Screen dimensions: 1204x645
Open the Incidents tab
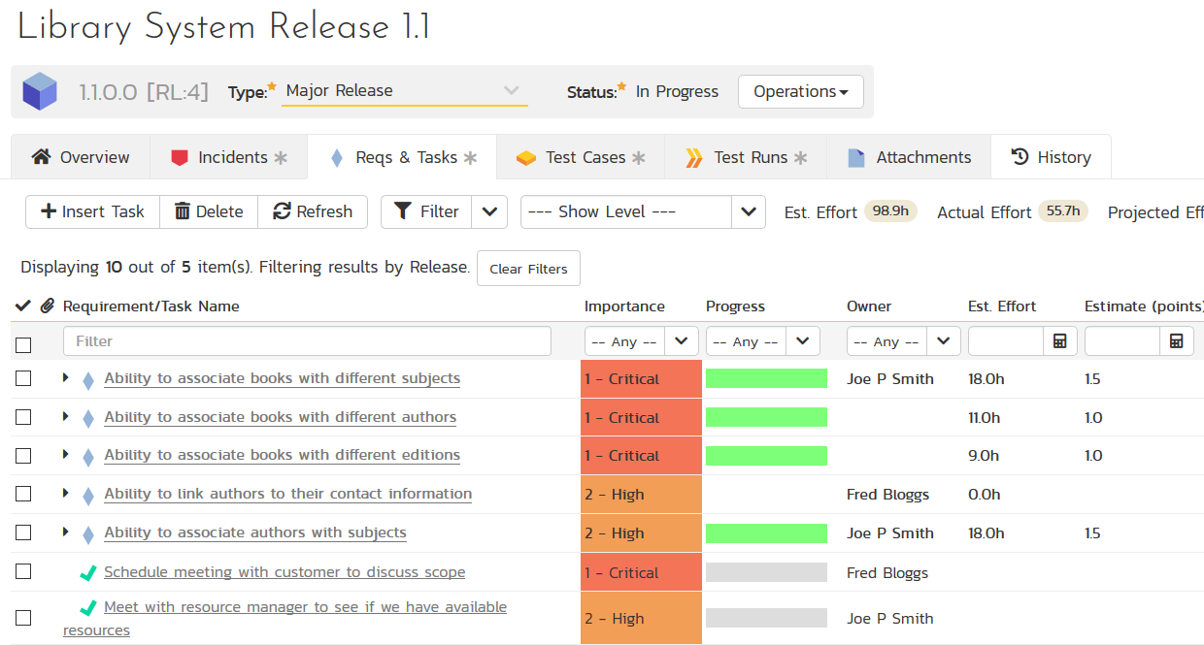229,157
